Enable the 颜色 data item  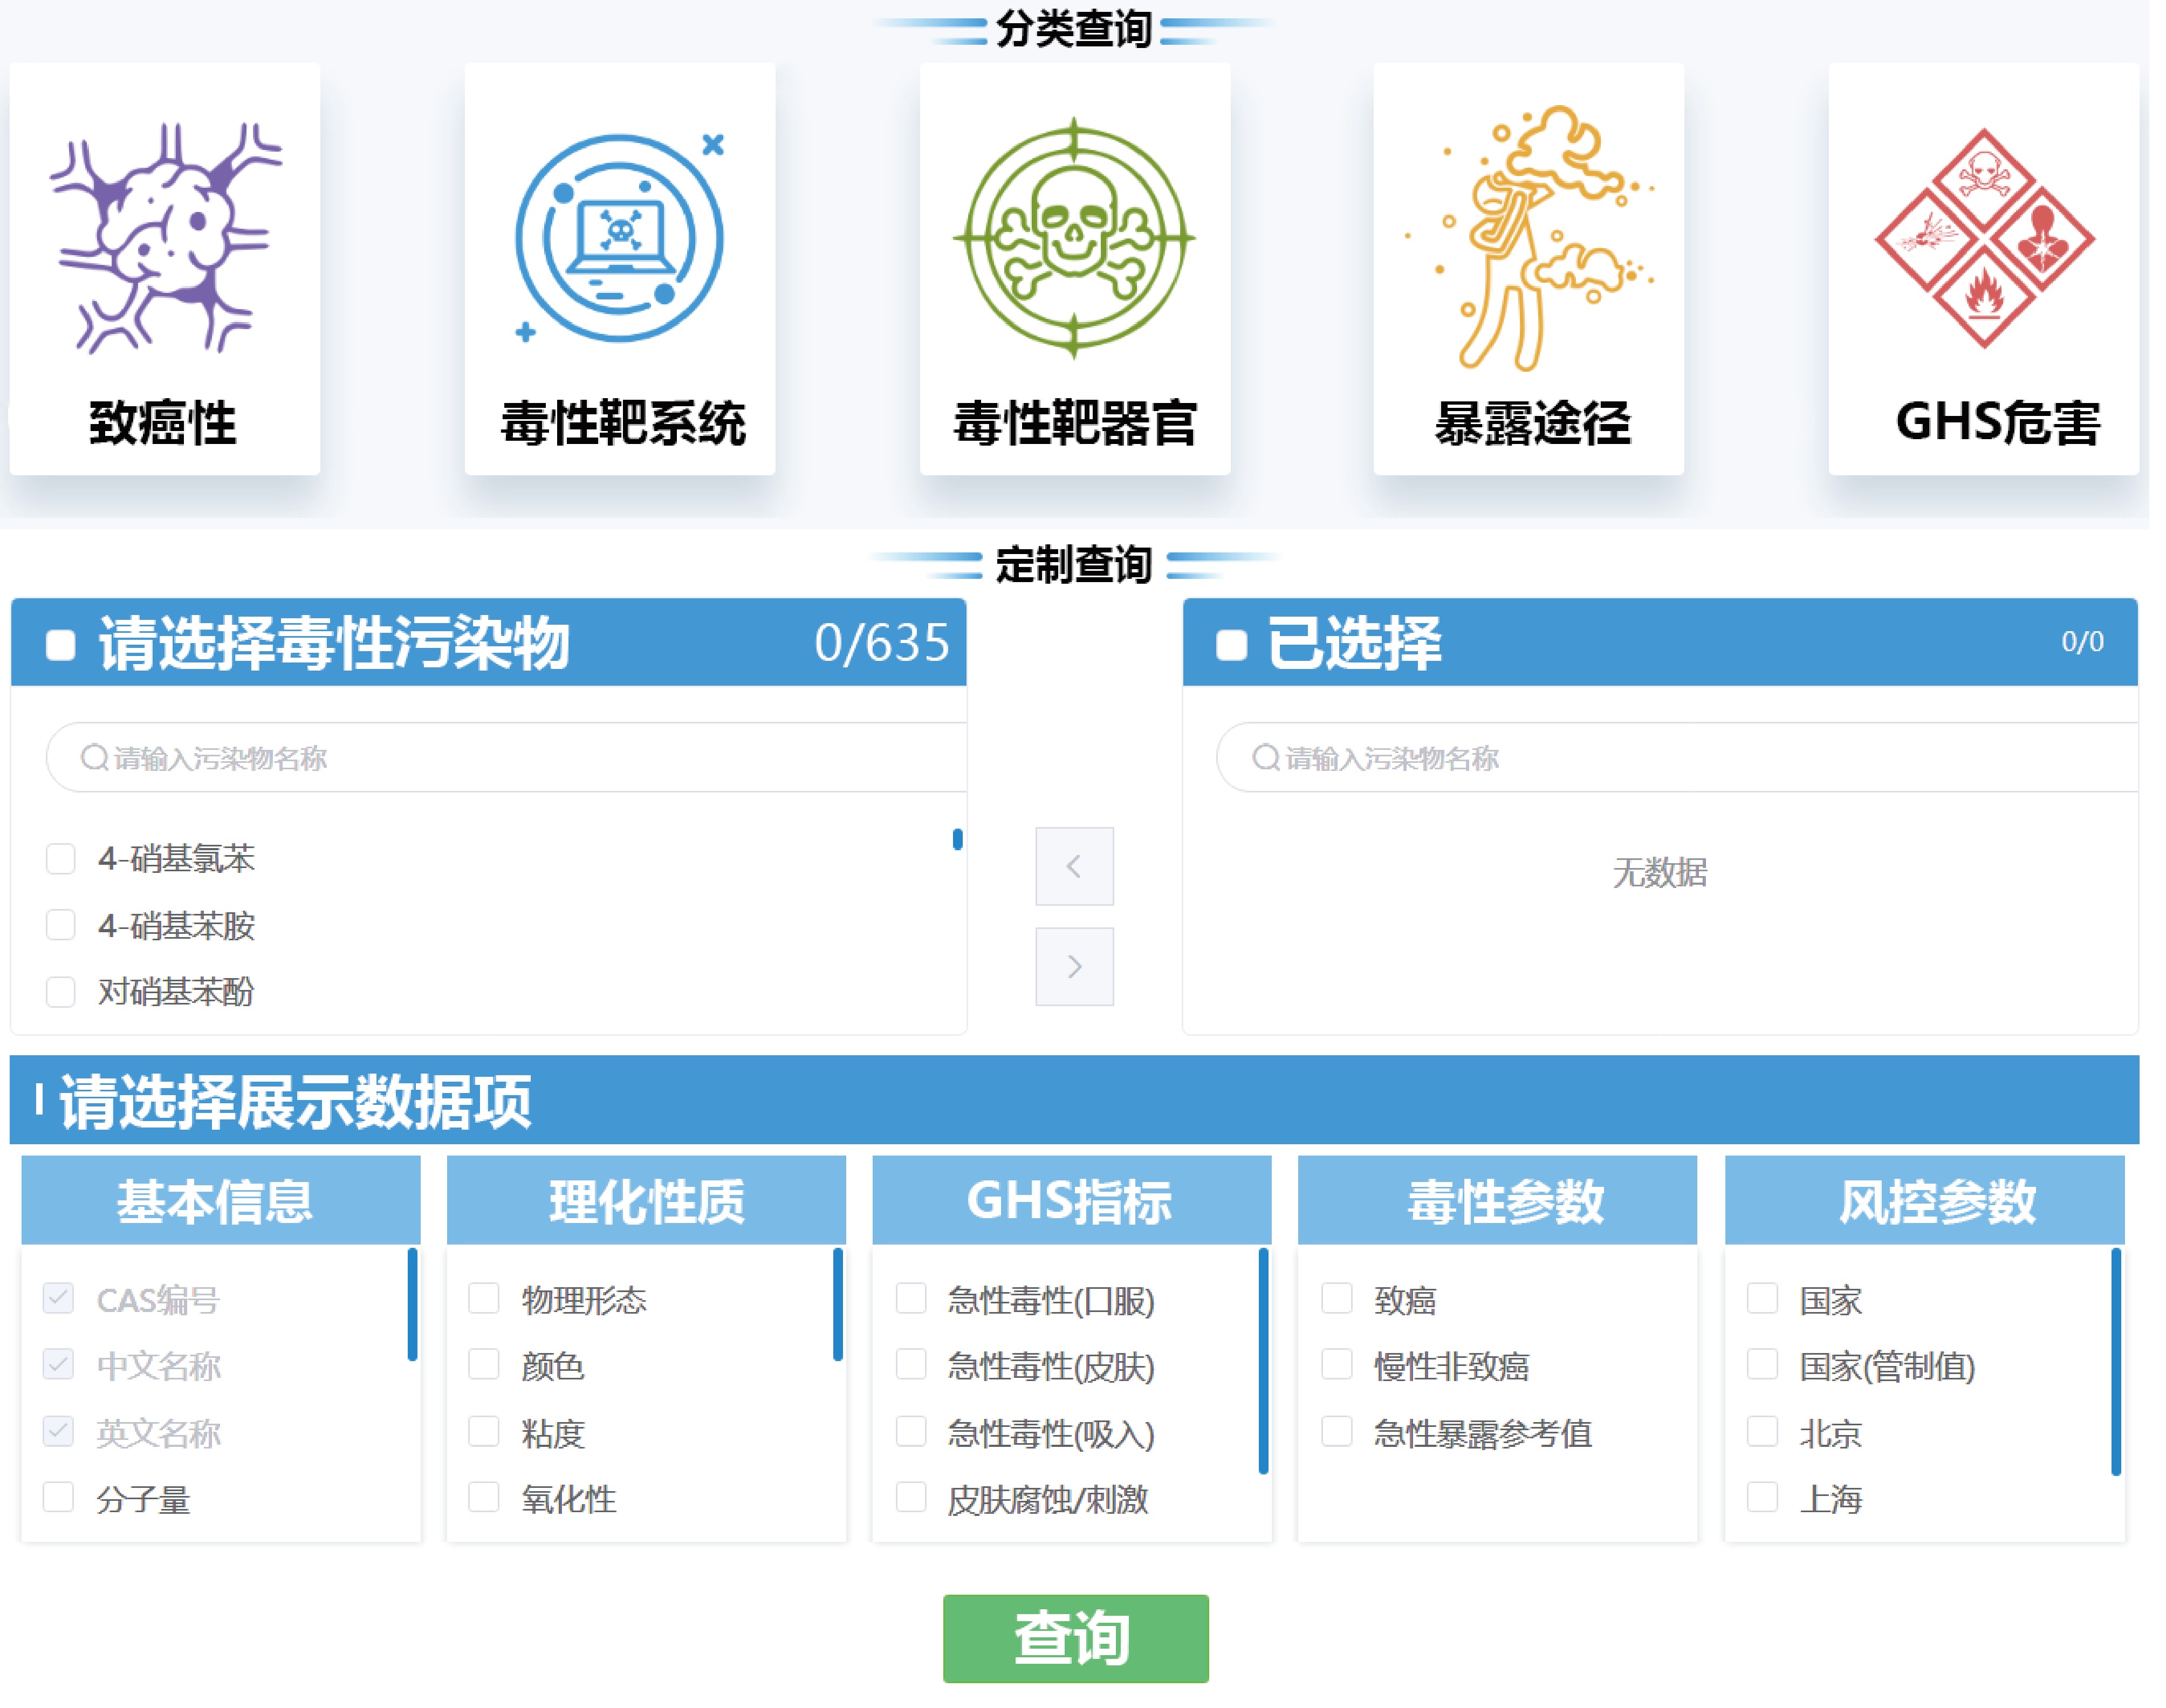[x=484, y=1364]
